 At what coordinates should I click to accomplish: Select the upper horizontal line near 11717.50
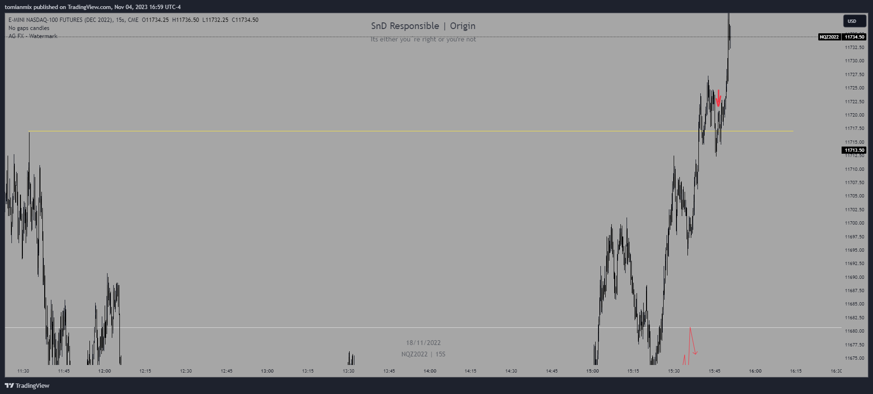(x=381, y=131)
